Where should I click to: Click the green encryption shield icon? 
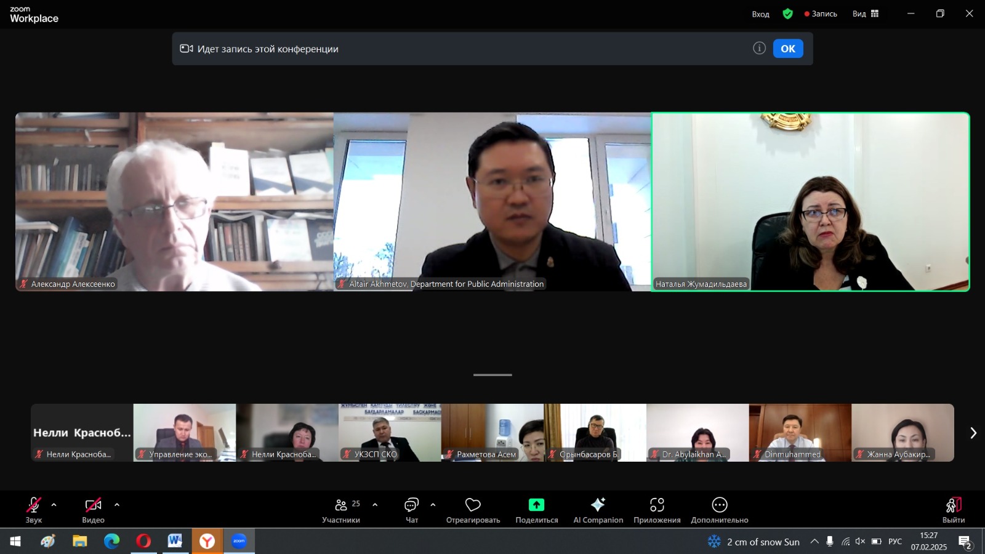point(787,14)
